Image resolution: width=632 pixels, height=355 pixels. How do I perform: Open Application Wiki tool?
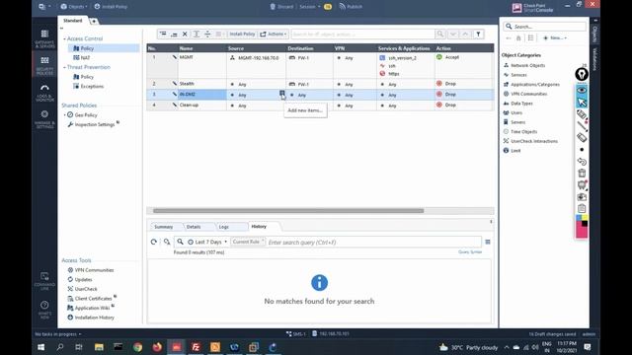coord(92,308)
